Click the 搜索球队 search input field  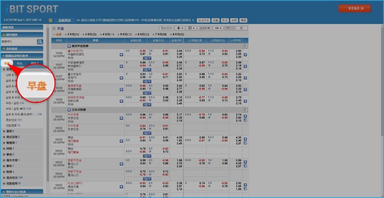pos(19,42)
